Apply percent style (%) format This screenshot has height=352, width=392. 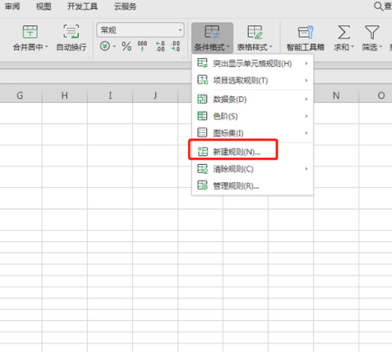(x=126, y=46)
